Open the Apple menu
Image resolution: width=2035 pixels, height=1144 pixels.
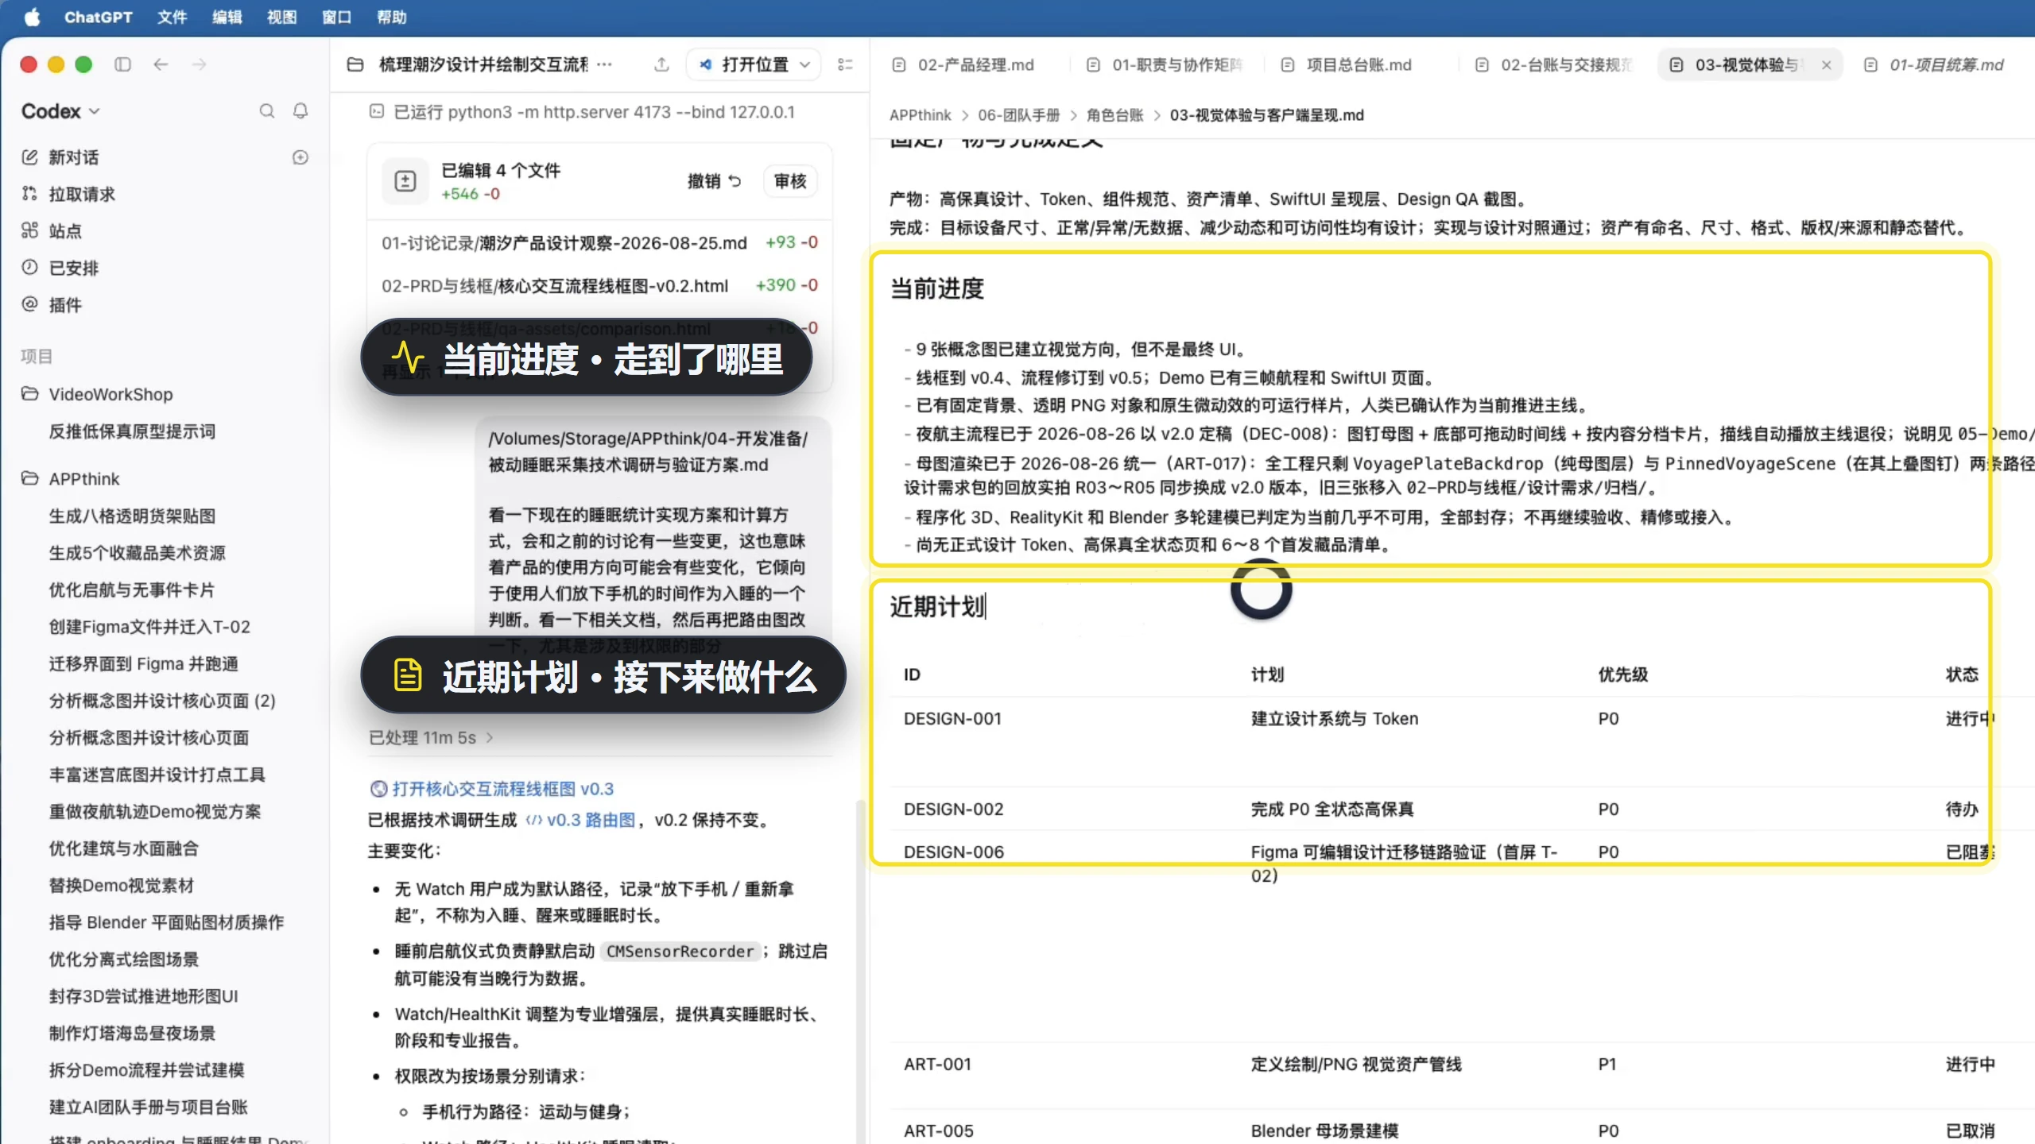32,17
